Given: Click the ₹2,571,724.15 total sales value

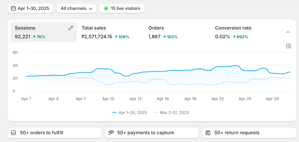Looking at the screenshot, I should [x=97, y=37].
